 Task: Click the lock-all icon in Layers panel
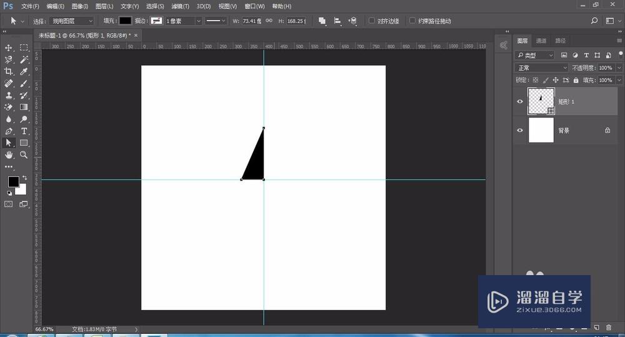[576, 80]
